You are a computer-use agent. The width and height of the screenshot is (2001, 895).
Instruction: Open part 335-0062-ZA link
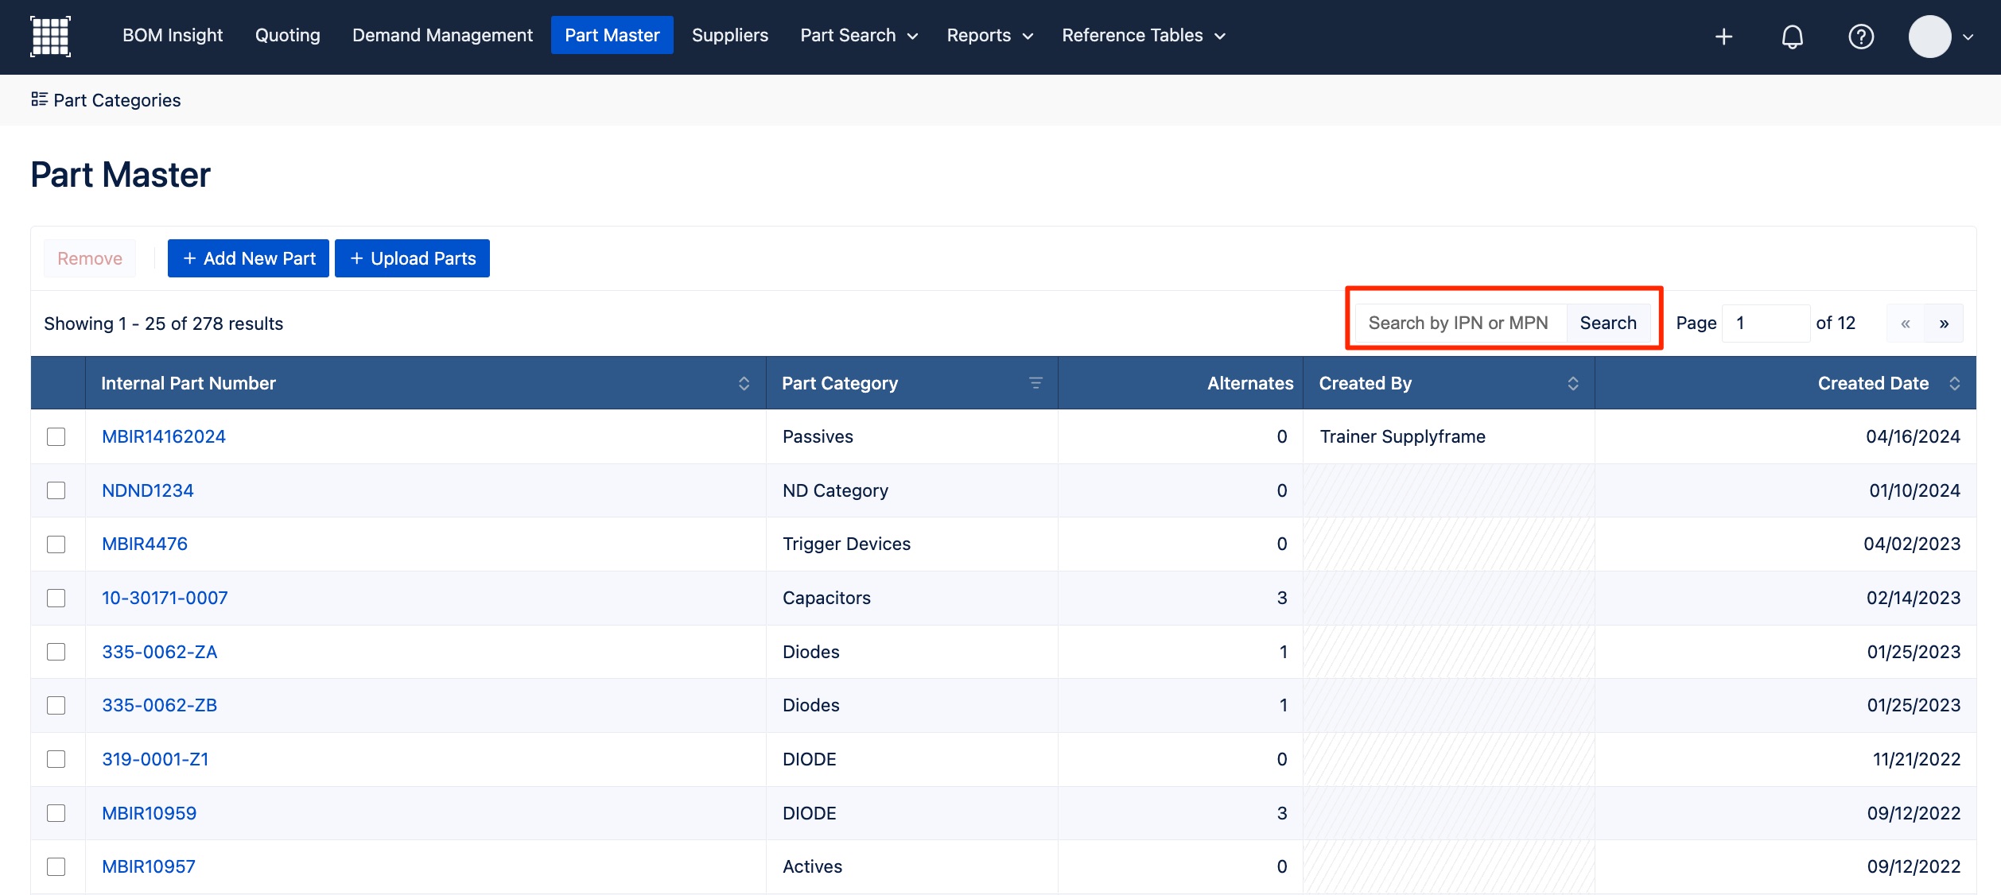pos(160,652)
